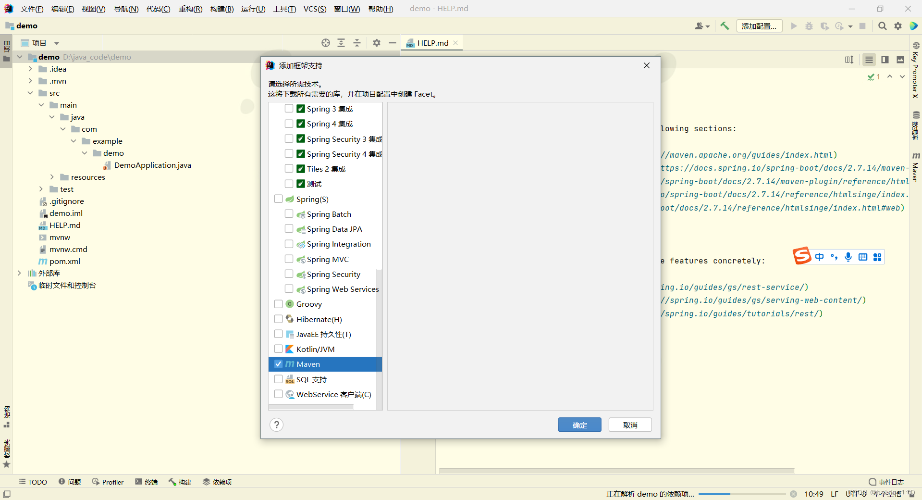Cancel the add framework dialog
Screen dimensions: 922x500
pyautogui.click(x=630, y=425)
